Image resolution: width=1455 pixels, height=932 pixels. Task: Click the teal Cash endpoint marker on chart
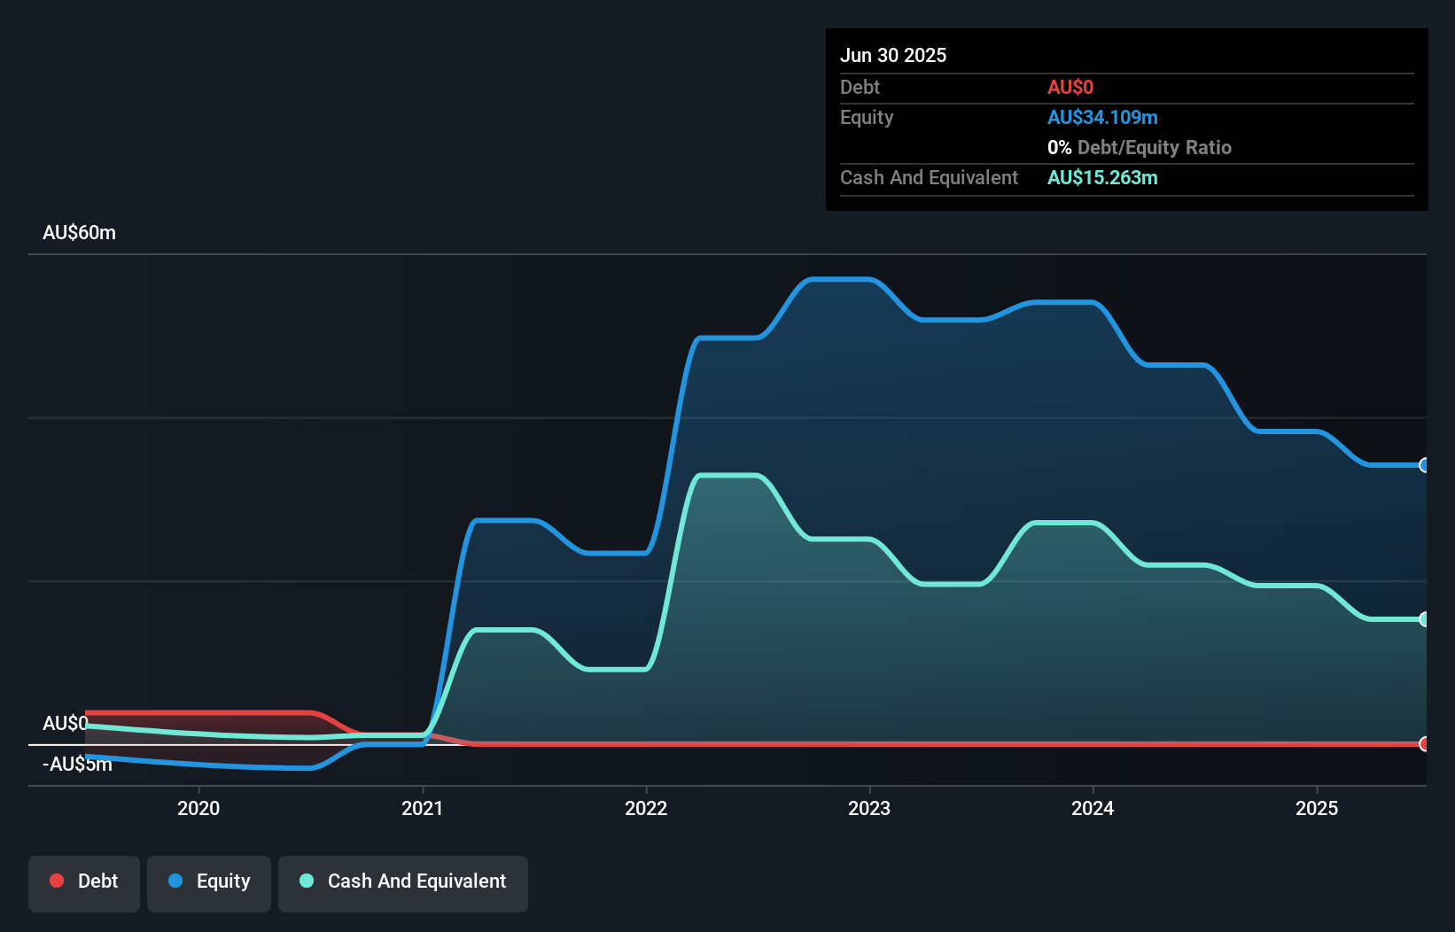(1424, 618)
